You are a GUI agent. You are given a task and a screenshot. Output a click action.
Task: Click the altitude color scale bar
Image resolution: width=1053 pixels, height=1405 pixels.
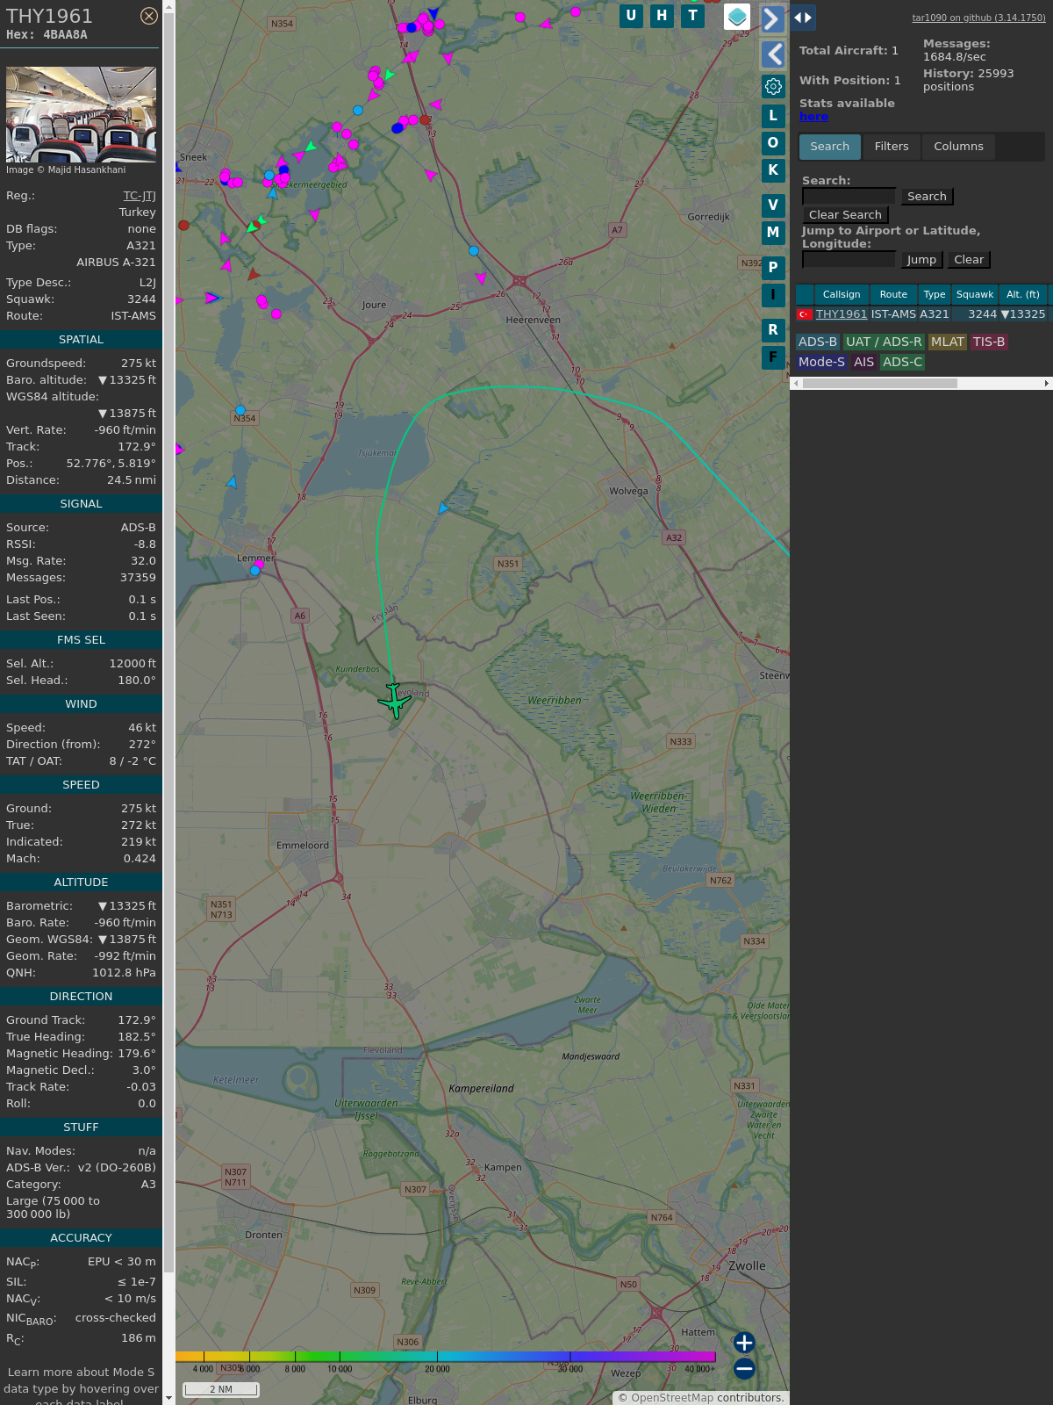[x=446, y=1357]
